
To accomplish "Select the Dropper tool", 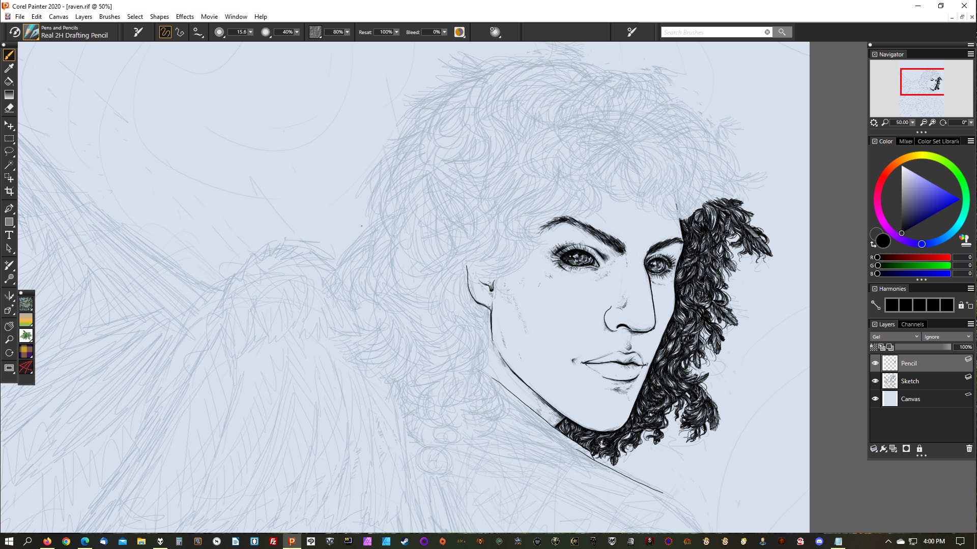I will (9, 68).
